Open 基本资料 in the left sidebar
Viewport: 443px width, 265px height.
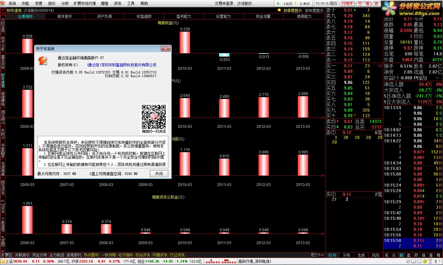pos(3,62)
